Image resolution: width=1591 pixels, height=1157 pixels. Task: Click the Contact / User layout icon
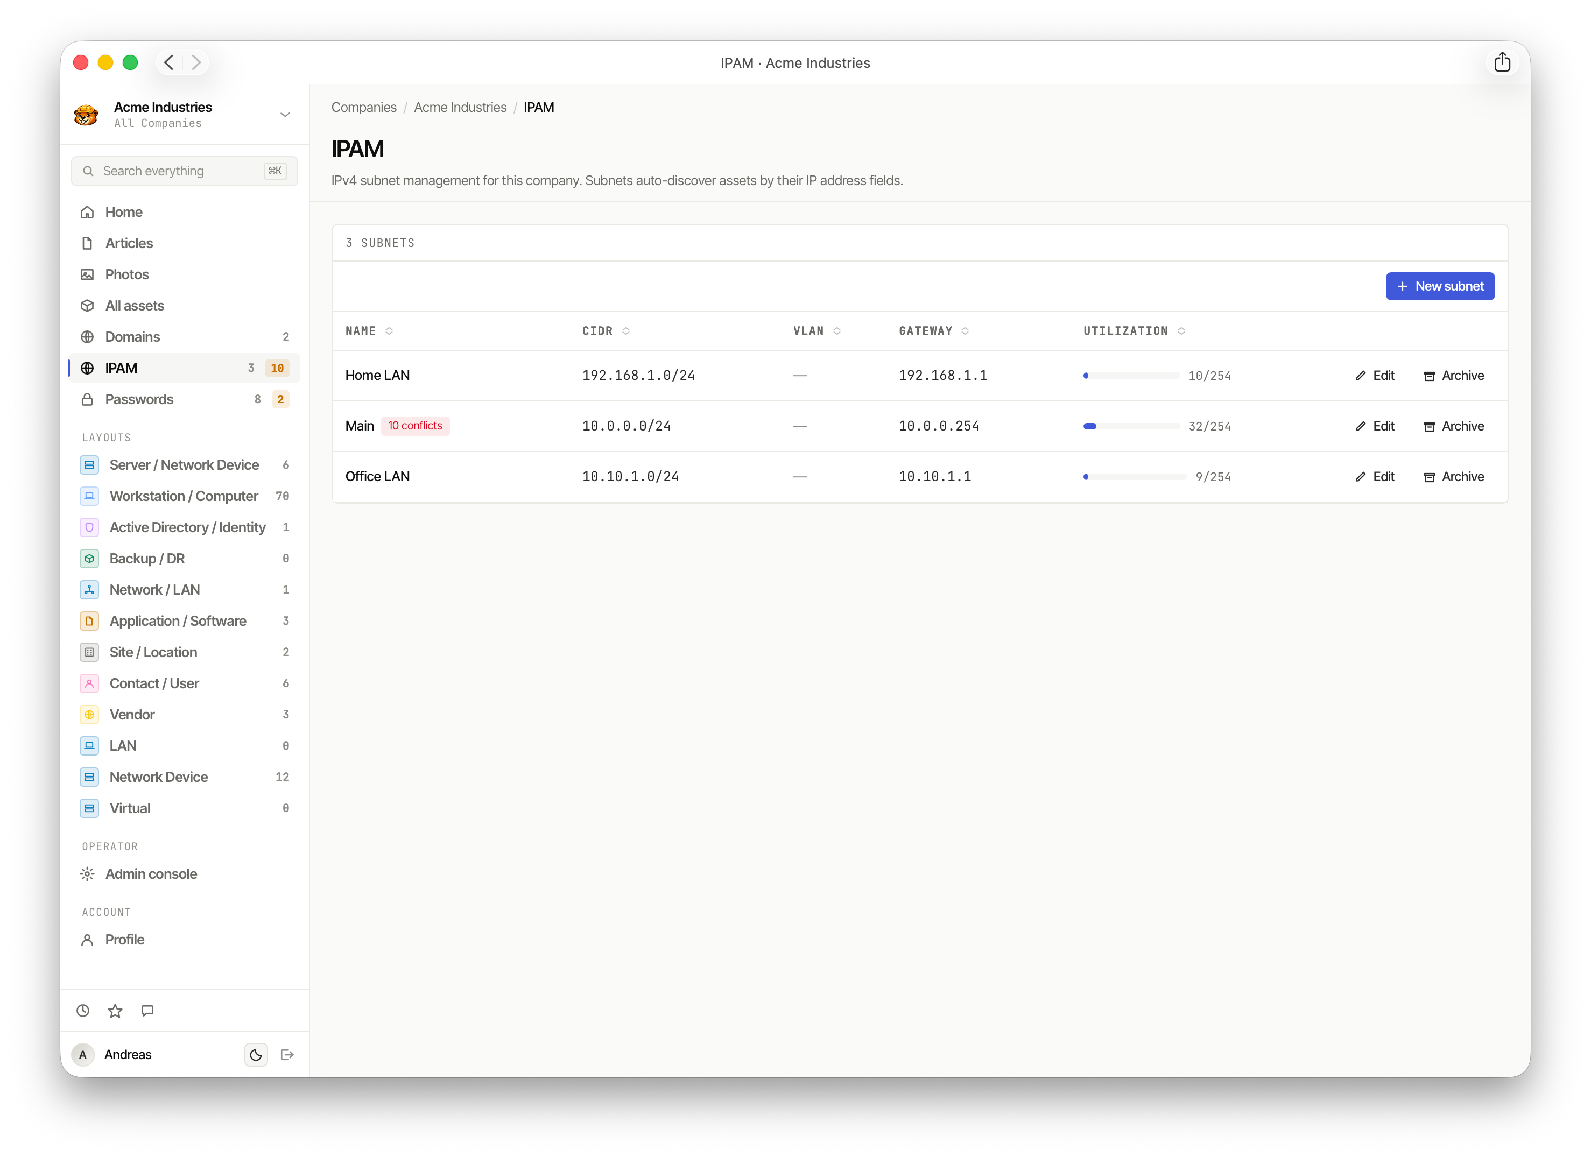pos(89,683)
